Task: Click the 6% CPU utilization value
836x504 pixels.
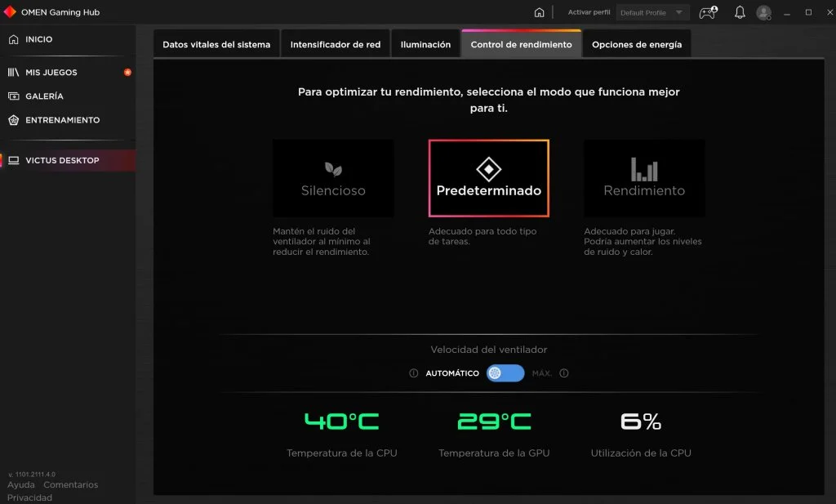Action: [x=641, y=421]
